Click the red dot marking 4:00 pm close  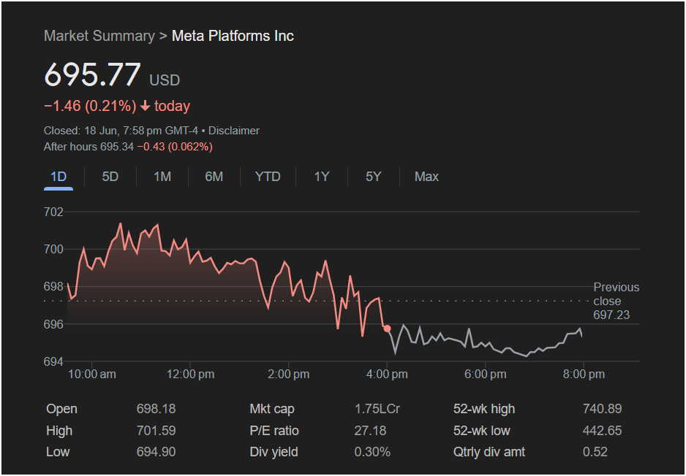click(x=387, y=329)
